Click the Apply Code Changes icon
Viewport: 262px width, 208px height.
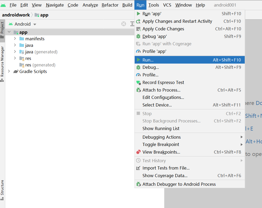138,29
